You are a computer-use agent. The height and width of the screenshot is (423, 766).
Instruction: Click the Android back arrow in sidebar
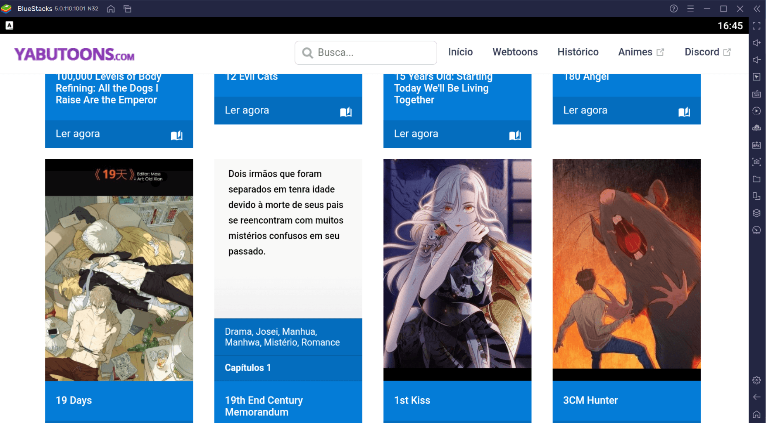point(756,397)
